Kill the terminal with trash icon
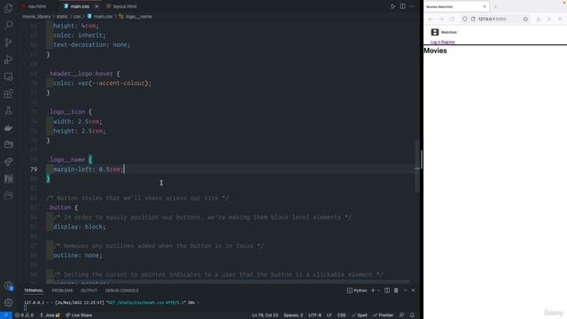This screenshot has height=319, width=567. (x=396, y=291)
